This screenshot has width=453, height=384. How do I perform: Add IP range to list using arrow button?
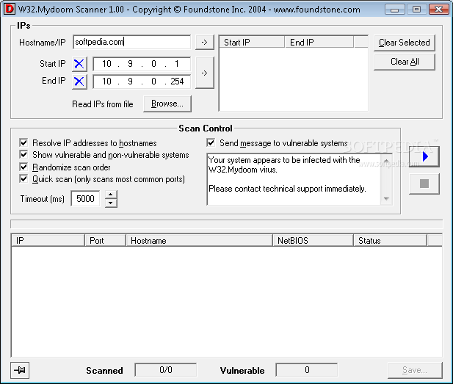[x=205, y=73]
